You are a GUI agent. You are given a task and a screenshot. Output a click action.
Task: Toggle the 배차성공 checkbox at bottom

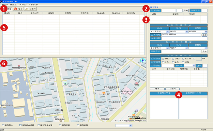60,125
